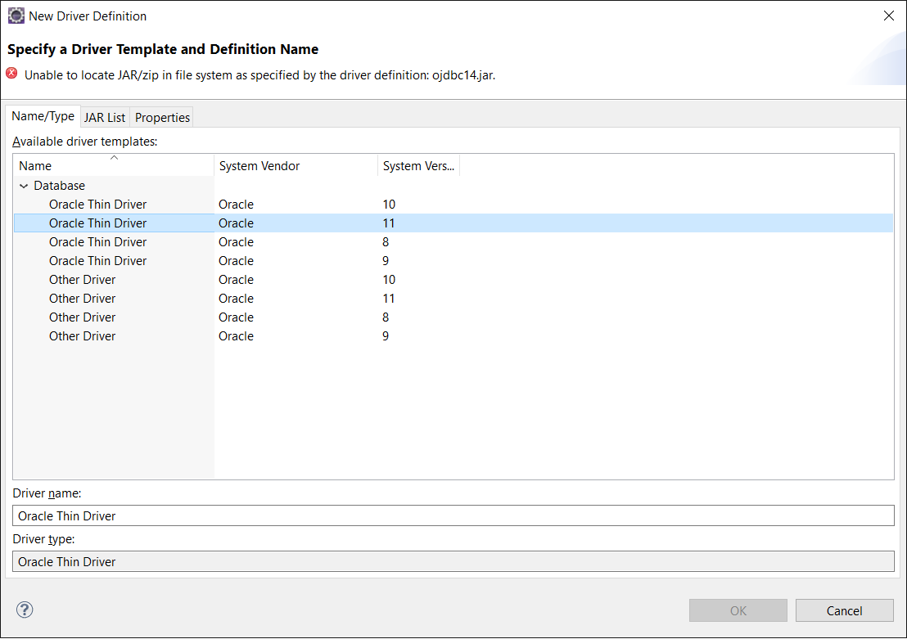Image resolution: width=907 pixels, height=639 pixels.
Task: Click the Oracle vendor cell of the version 11 Oracle Thin Driver row
Action: [236, 223]
